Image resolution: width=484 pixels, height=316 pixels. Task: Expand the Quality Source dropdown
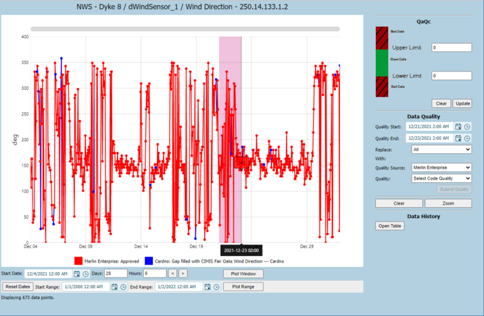click(x=441, y=167)
